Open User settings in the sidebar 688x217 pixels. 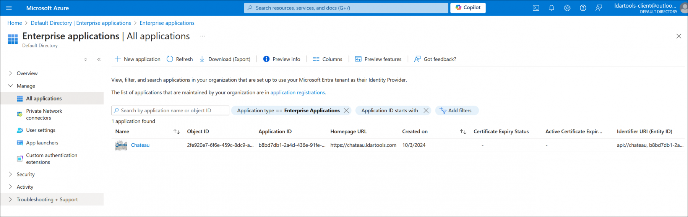[x=41, y=130]
